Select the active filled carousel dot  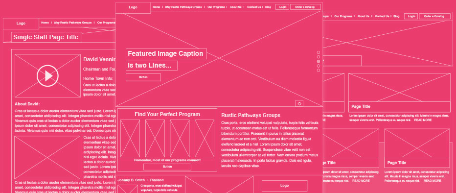(319, 61)
